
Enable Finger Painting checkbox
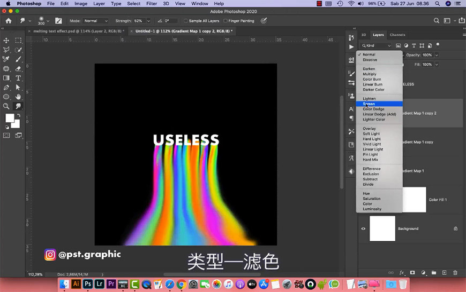pos(226,21)
